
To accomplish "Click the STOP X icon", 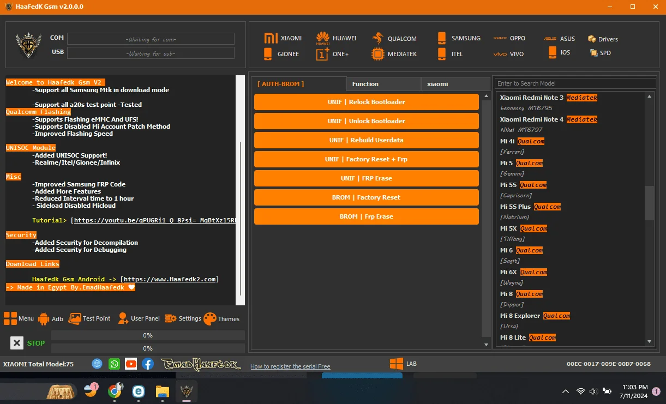I will [17, 343].
